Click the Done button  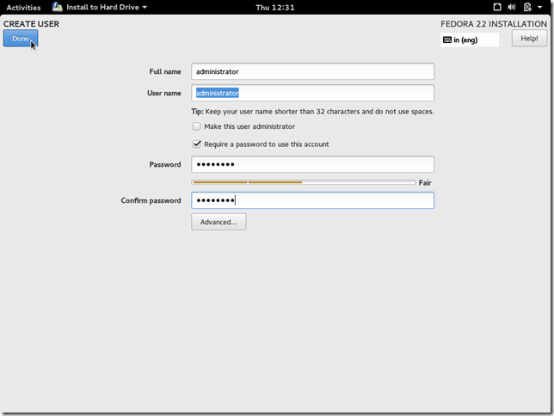pos(21,39)
